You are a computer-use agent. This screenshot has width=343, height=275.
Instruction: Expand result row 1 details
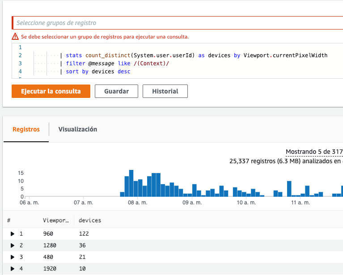coord(13,233)
